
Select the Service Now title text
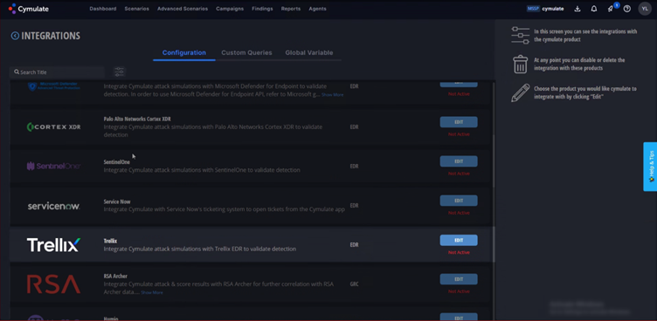point(117,201)
